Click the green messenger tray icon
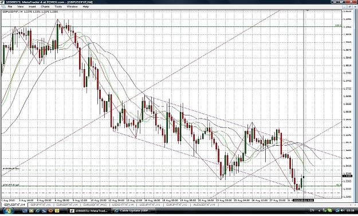This screenshot has width=358, height=216. click(330, 210)
